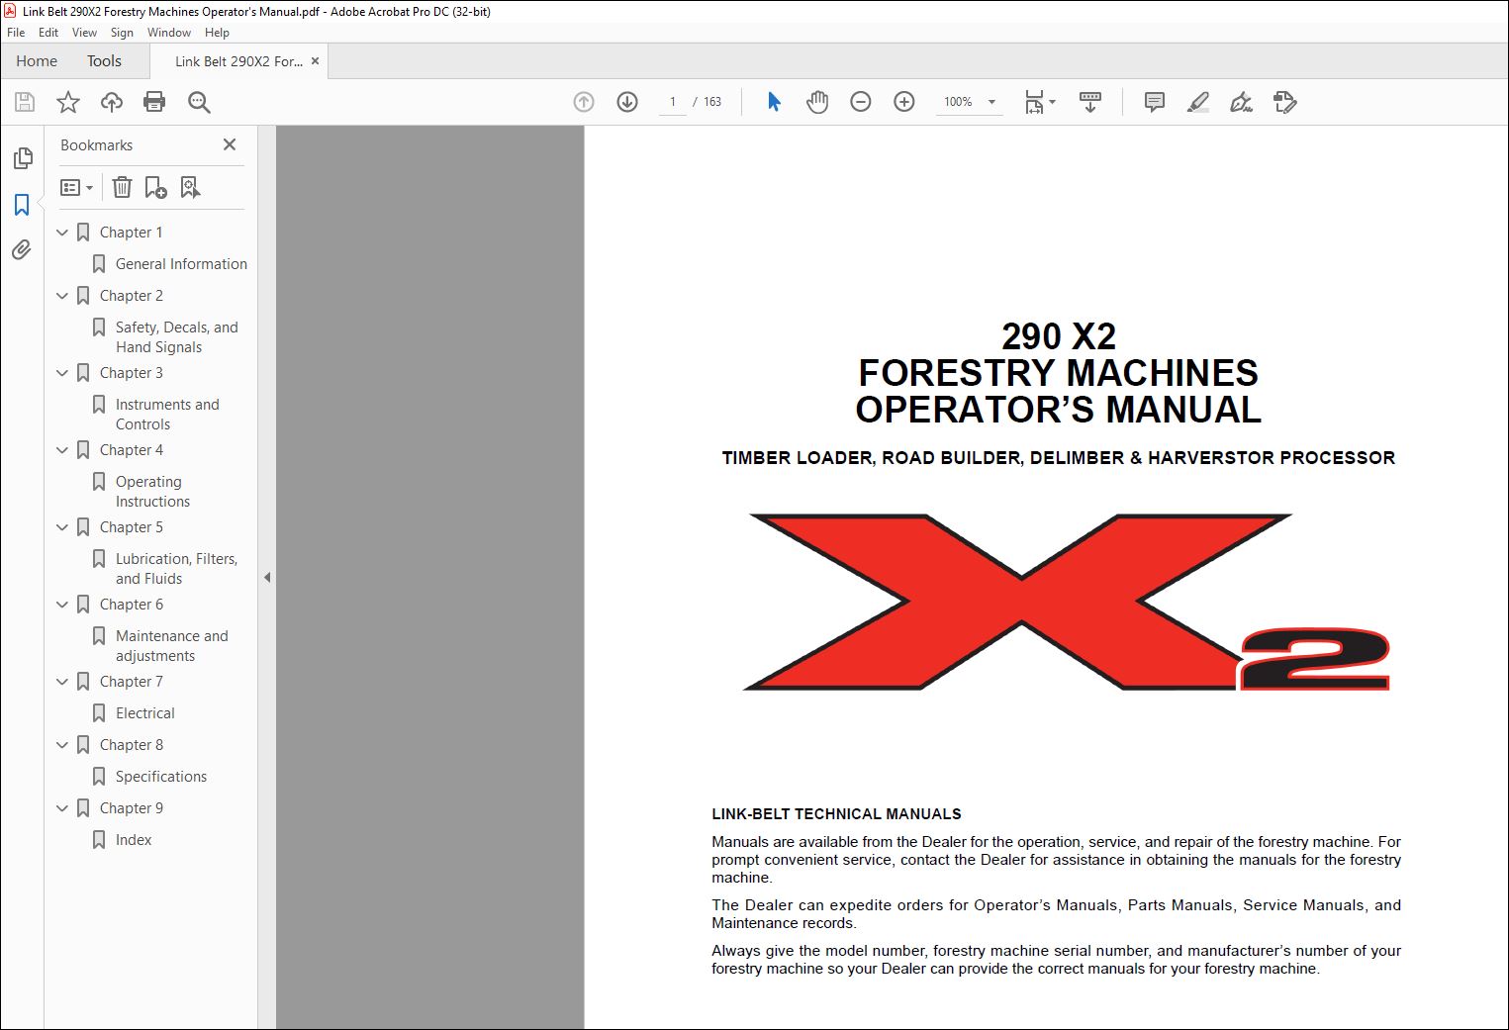Screen dimensions: 1509x1030
Task: Jump to Maintenance and adjustments bookmark
Action: coord(171,646)
